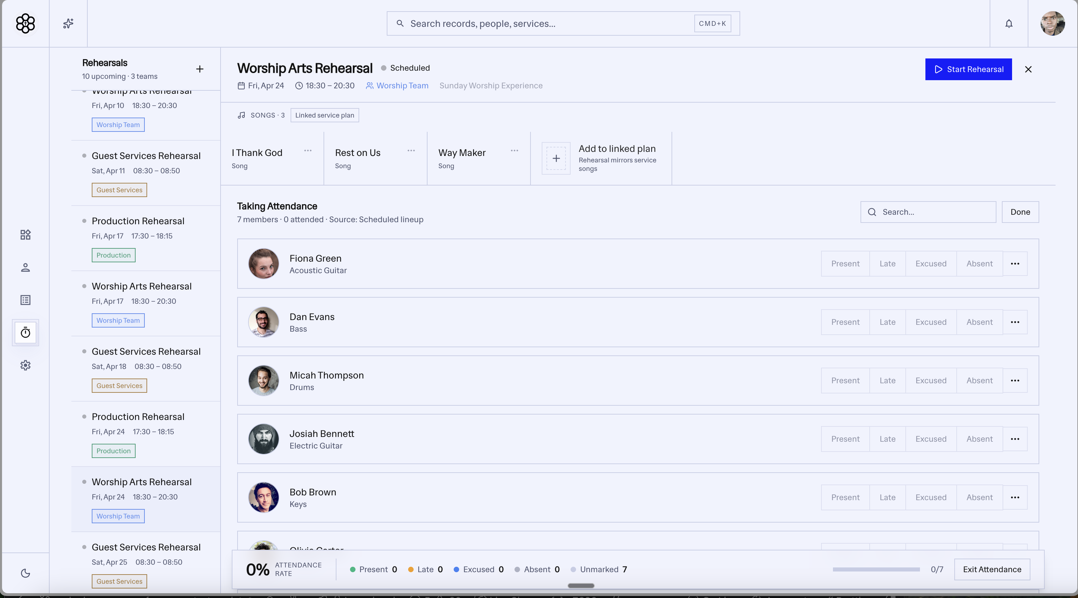Open the people sidebar icon
1078x598 pixels.
[x=25, y=267]
